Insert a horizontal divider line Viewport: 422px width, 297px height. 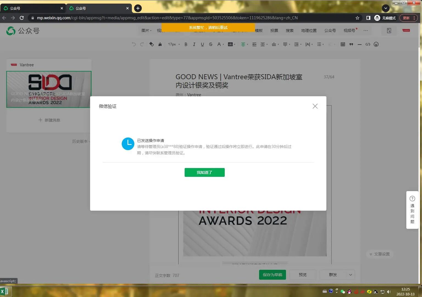(360, 44)
